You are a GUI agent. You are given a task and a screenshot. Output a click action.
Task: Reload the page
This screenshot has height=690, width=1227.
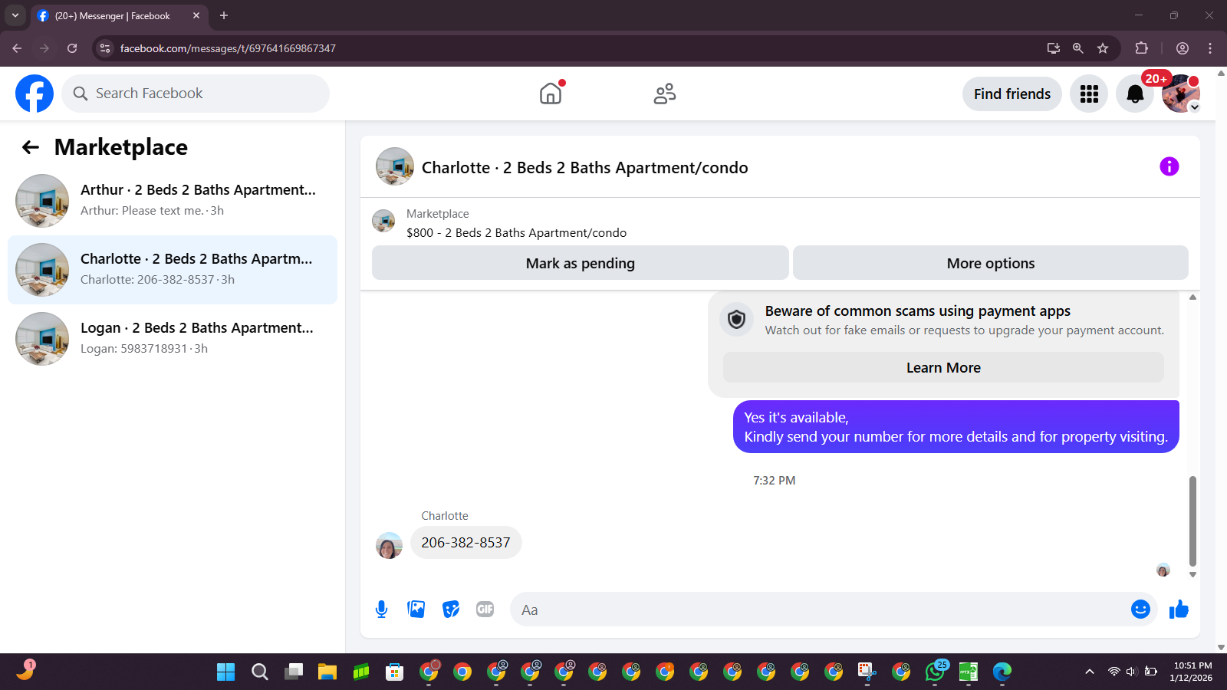72,48
